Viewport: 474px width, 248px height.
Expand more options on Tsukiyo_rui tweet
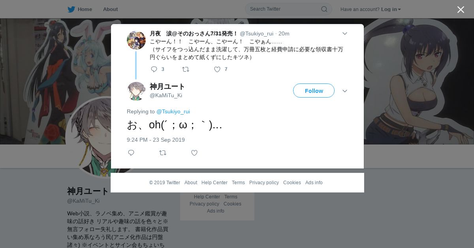(345, 33)
